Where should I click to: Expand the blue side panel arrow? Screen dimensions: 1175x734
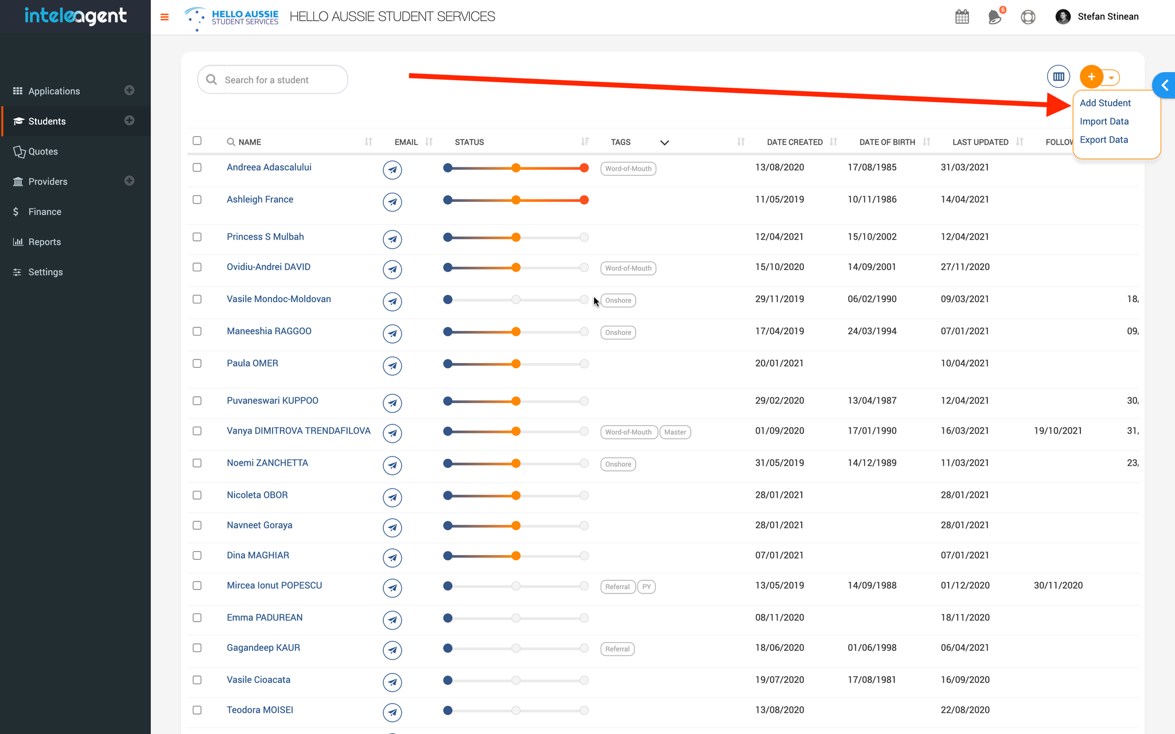(x=1165, y=85)
